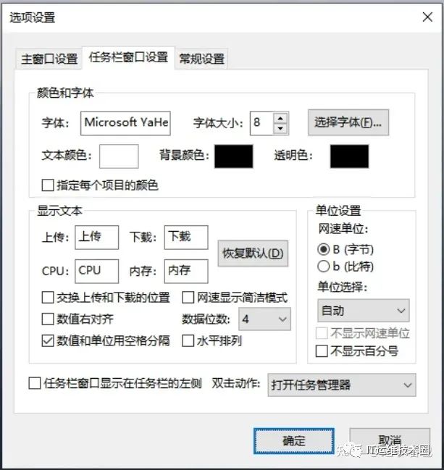The height and width of the screenshot is (470, 444).
Task: Open the 双击动作 dropdown list
Action: (x=341, y=385)
